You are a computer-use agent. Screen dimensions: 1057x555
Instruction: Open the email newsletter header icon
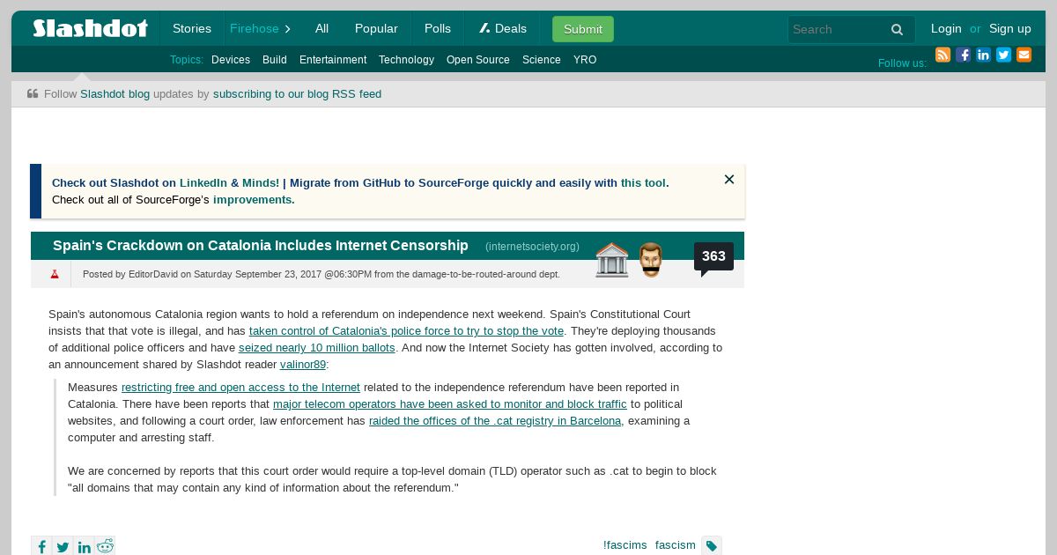[x=1024, y=55]
